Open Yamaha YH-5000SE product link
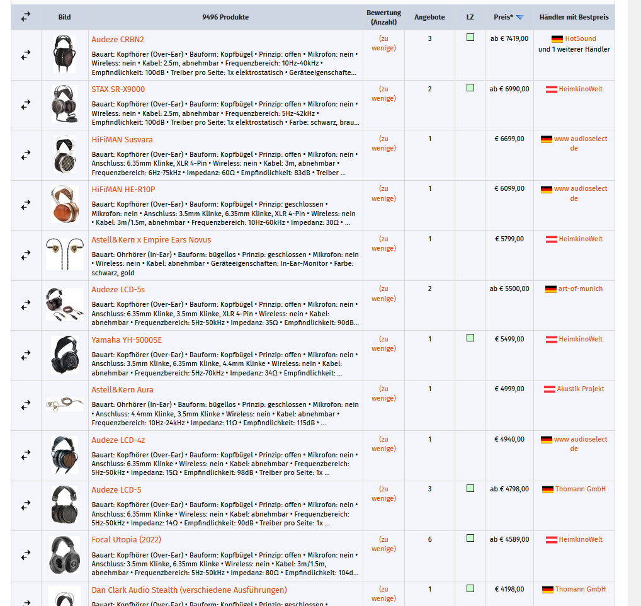The width and height of the screenshot is (641, 606). 127,340
